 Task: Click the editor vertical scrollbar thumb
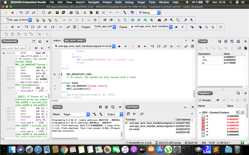point(194,94)
